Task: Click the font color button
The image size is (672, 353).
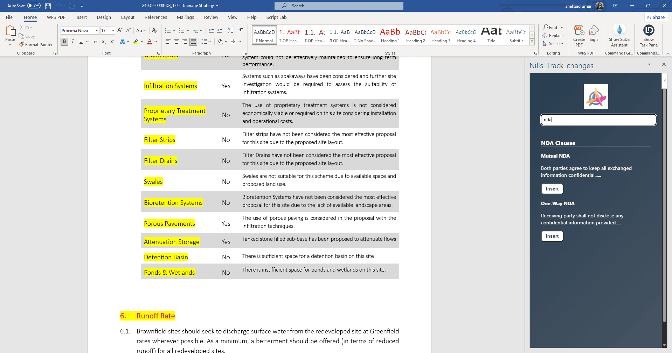Action: (150, 42)
